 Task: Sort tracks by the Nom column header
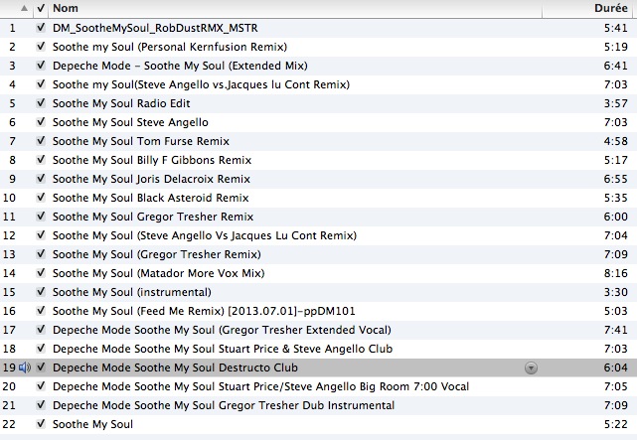pyautogui.click(x=66, y=8)
